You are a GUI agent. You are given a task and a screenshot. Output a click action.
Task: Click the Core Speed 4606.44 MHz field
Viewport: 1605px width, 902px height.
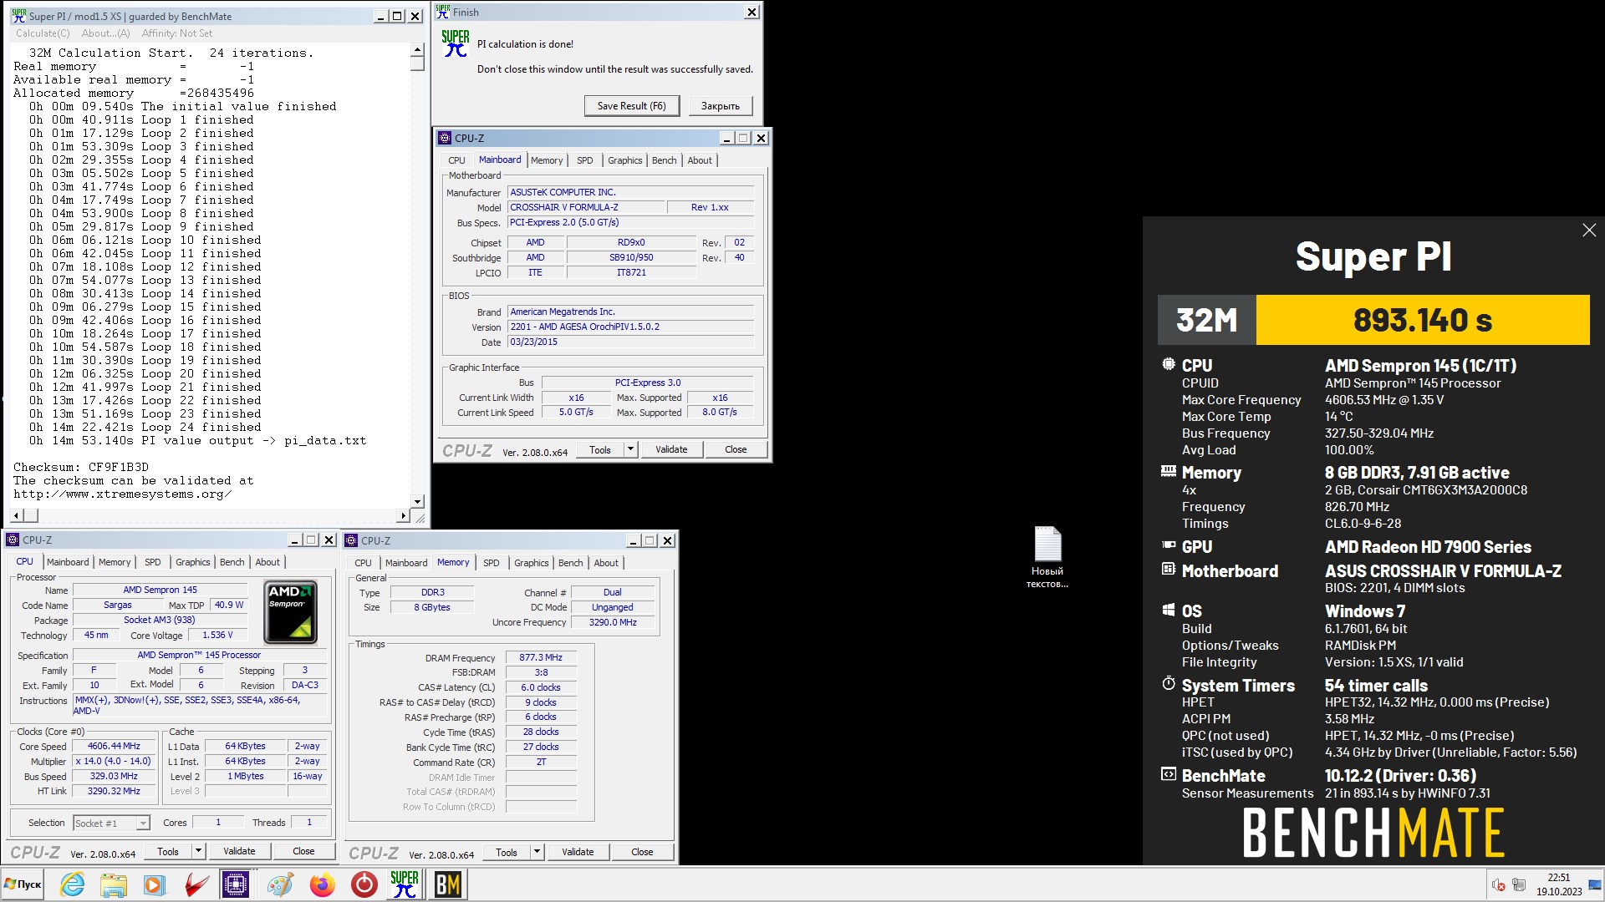114,746
